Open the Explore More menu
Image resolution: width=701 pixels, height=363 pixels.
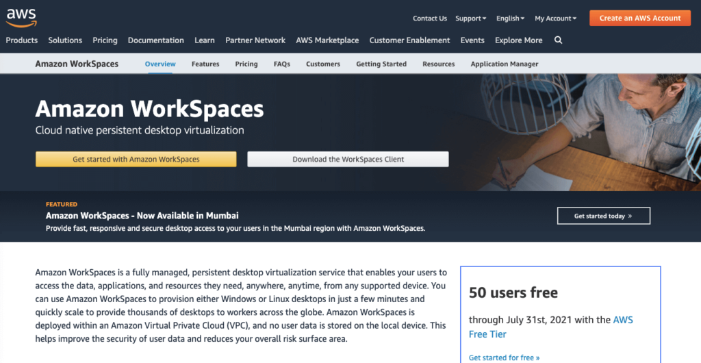coord(519,40)
